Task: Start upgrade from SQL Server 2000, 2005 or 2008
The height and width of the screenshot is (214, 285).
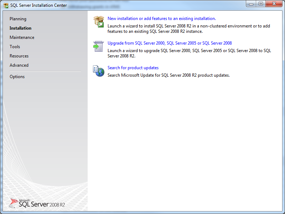Action: [x=170, y=43]
